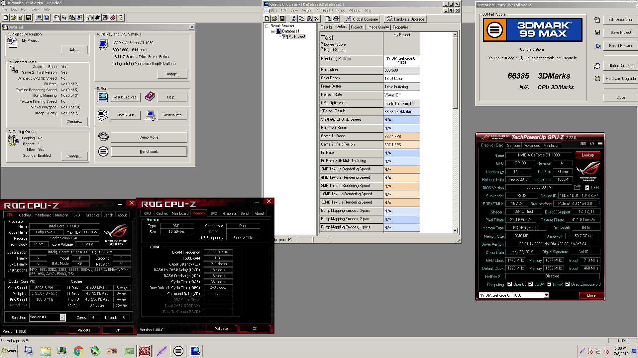Click Delete X icon in Result Browser toolbar
The width and height of the screenshot is (638, 358).
point(317,19)
